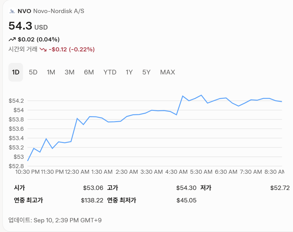Click the Novo-Nordisk company logo icon

[x=12, y=11]
